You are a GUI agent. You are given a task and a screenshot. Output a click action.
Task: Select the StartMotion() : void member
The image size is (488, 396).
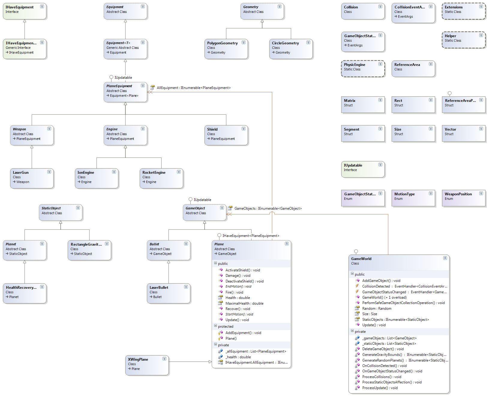point(239,314)
